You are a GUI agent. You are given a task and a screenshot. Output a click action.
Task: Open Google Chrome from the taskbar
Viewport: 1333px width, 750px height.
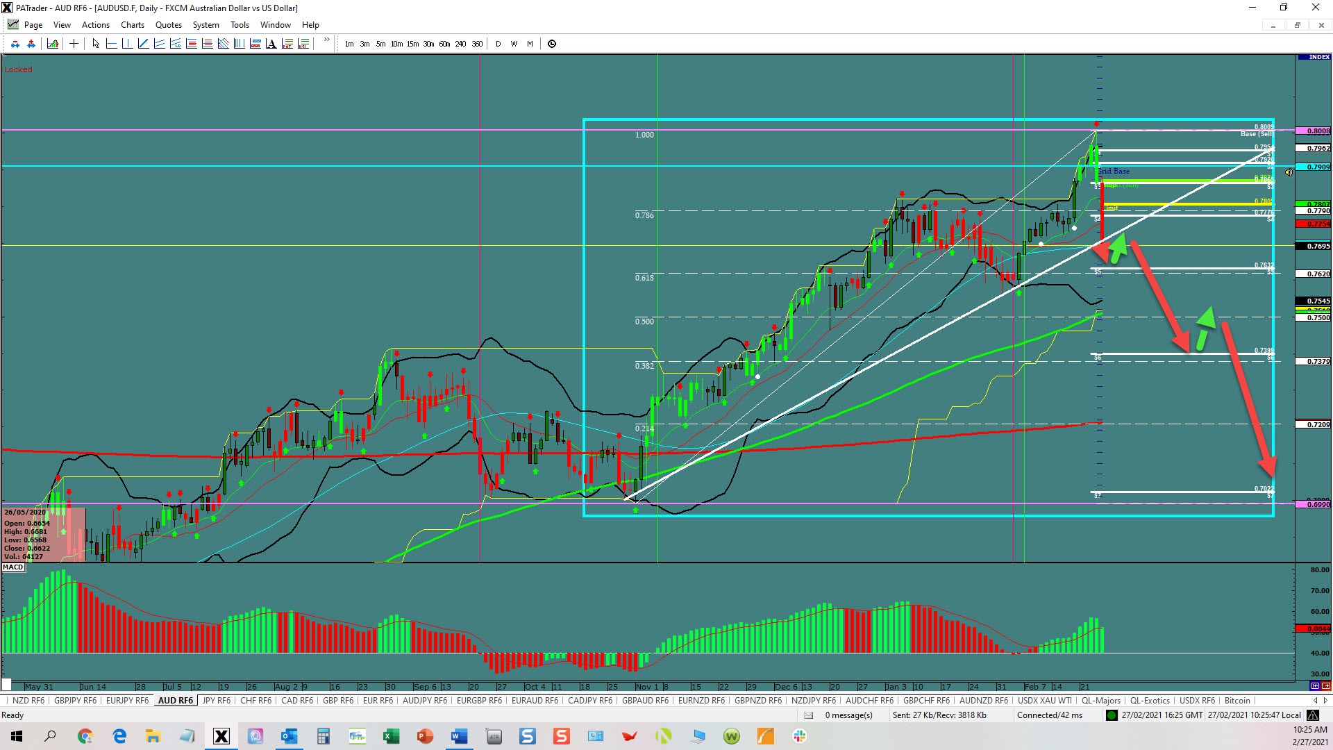click(x=85, y=736)
